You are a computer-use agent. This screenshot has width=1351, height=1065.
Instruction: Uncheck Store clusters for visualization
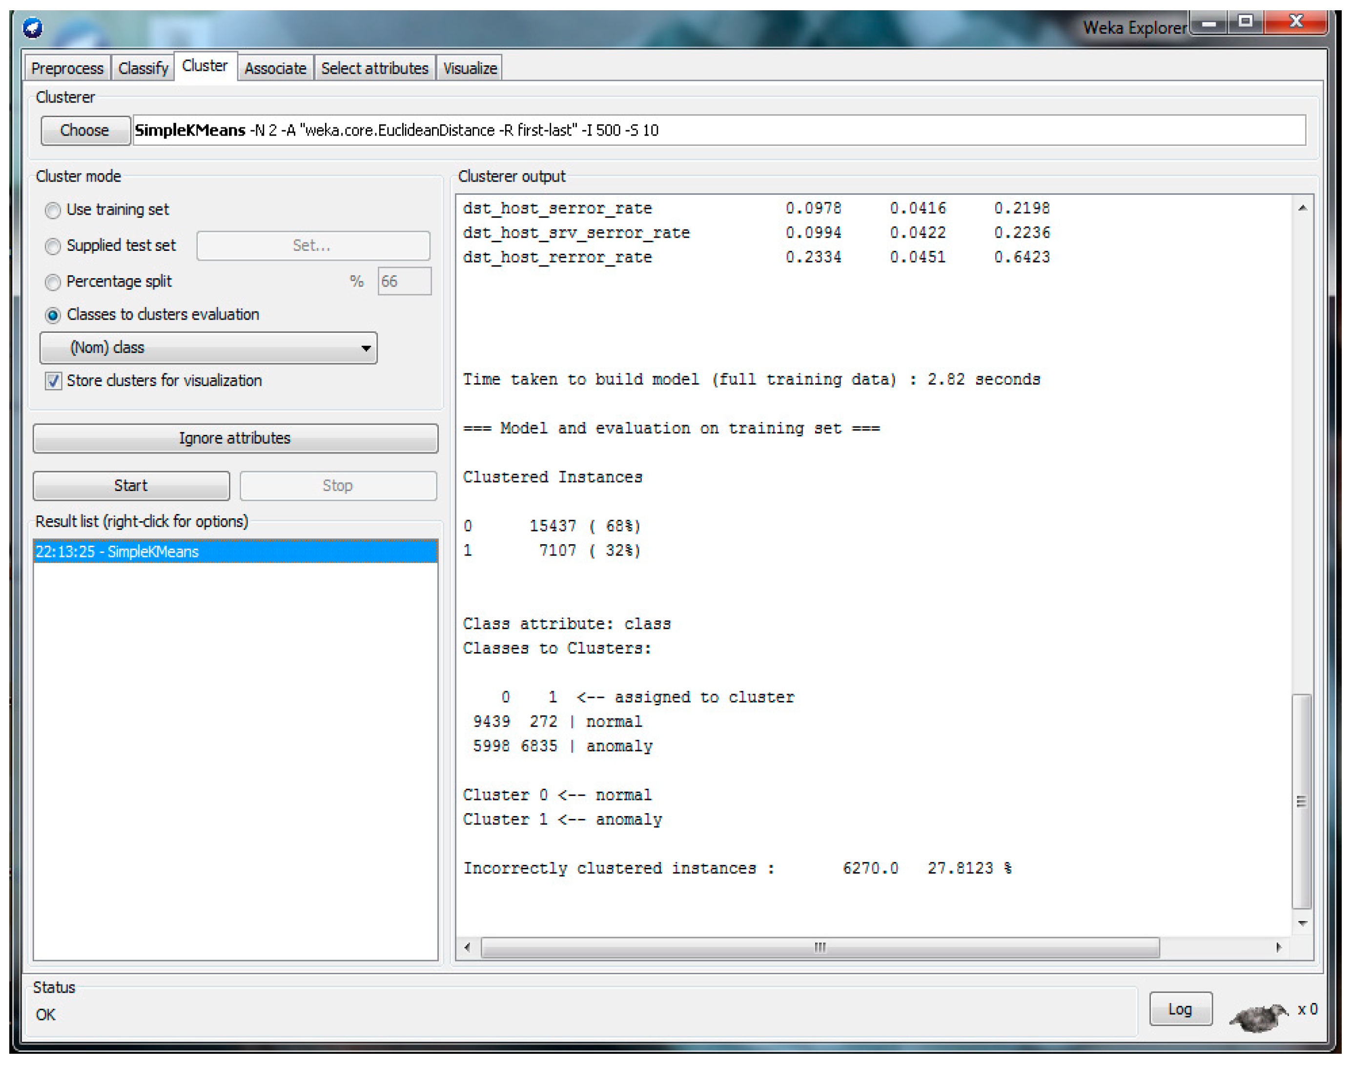[54, 381]
